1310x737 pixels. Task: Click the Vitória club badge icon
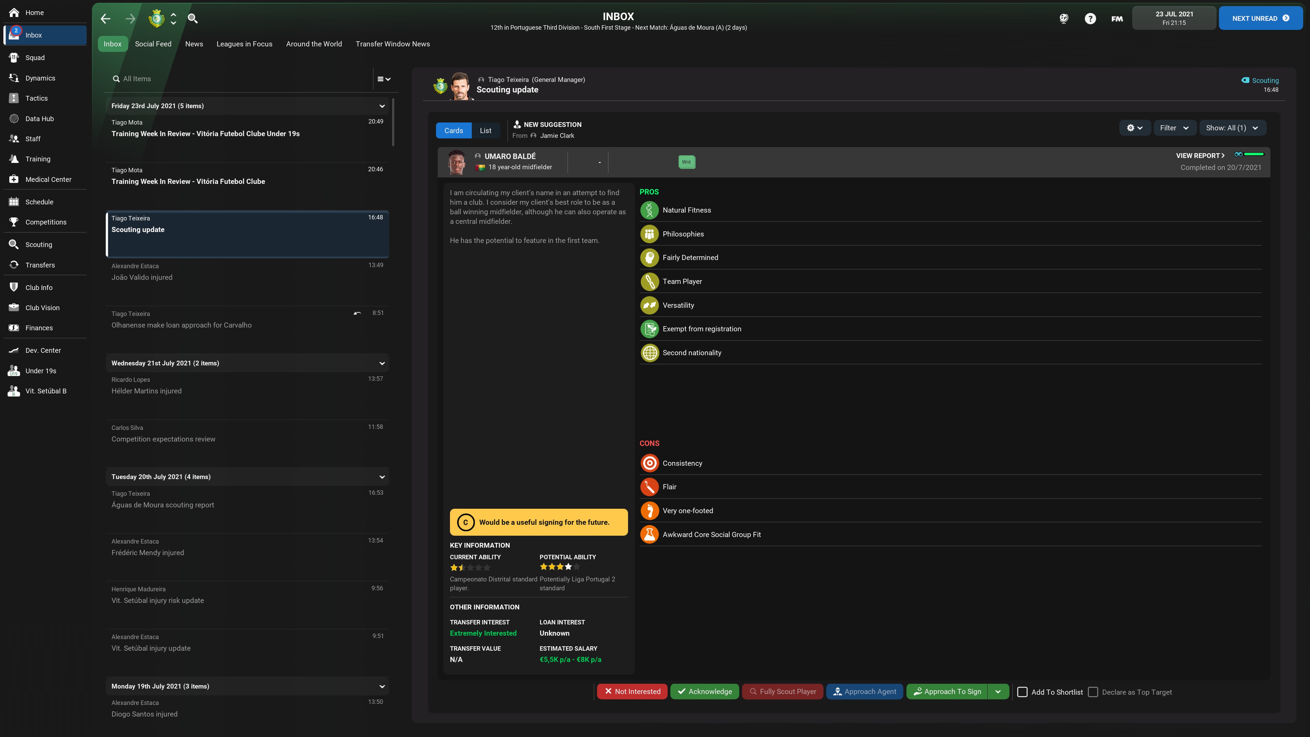(156, 19)
